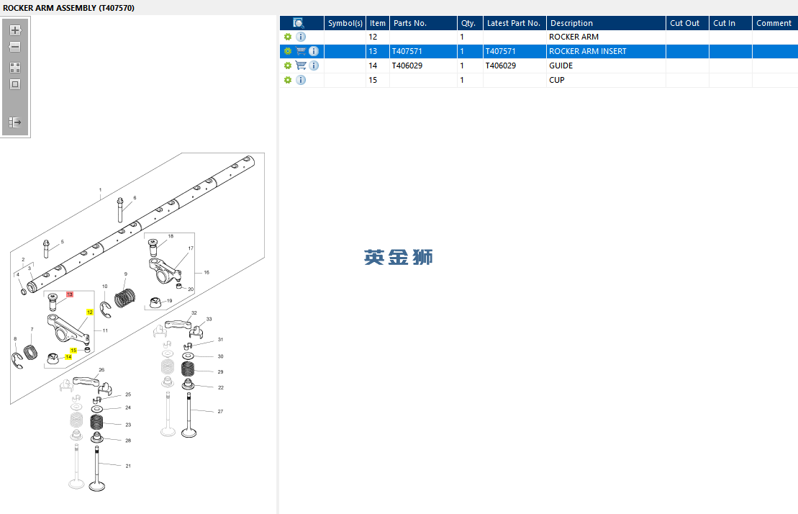Viewport: 798px width, 514px height.
Task: Click callout 1 rocker shaft label
Action: (100, 190)
